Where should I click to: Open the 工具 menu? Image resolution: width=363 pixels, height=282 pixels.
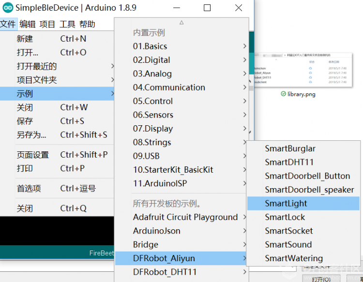pos(67,24)
